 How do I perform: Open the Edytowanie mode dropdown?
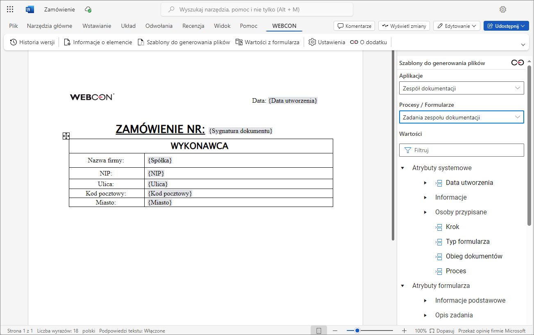click(457, 26)
